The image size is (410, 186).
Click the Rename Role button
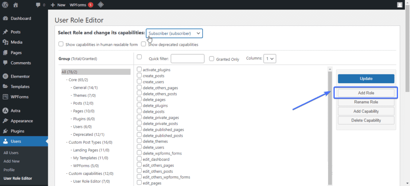pyautogui.click(x=366, y=102)
